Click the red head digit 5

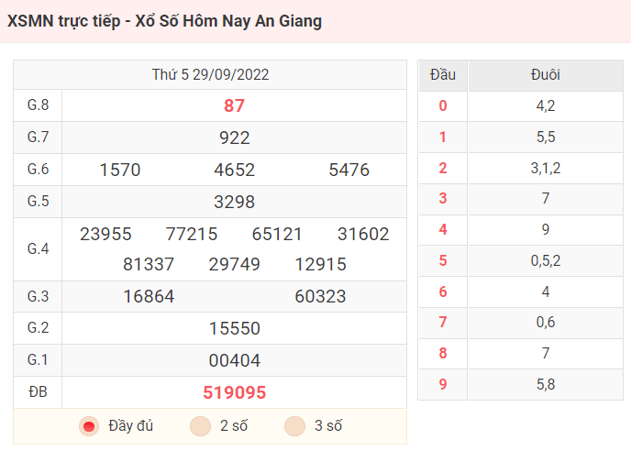coord(443,260)
